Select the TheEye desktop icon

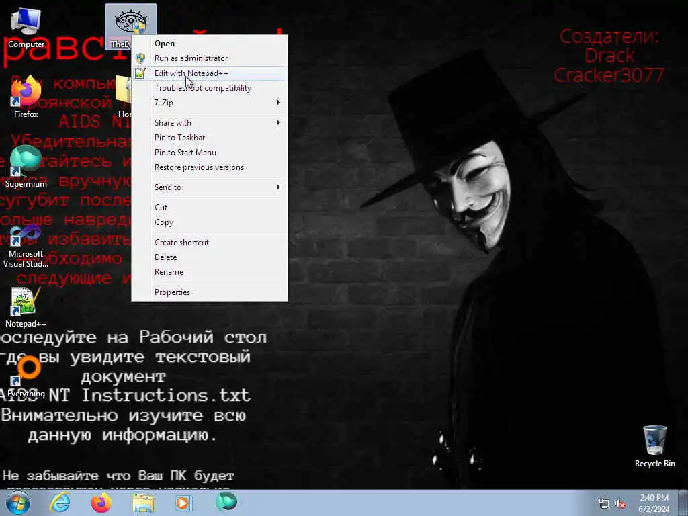(x=130, y=27)
